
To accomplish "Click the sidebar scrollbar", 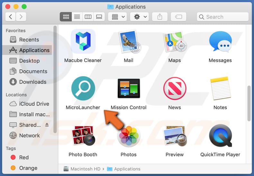I will 55,79.
